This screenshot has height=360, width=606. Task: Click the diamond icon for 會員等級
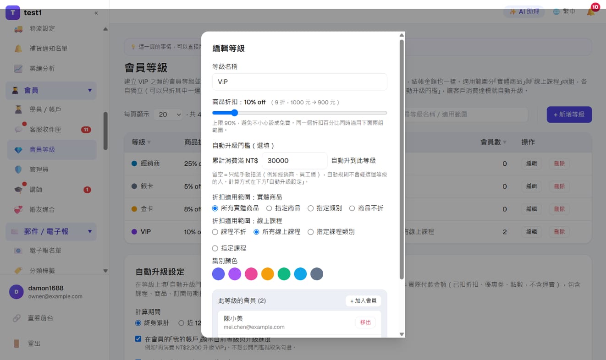click(x=18, y=150)
